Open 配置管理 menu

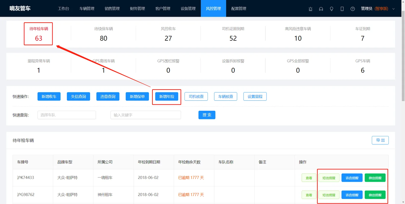pos(239,9)
